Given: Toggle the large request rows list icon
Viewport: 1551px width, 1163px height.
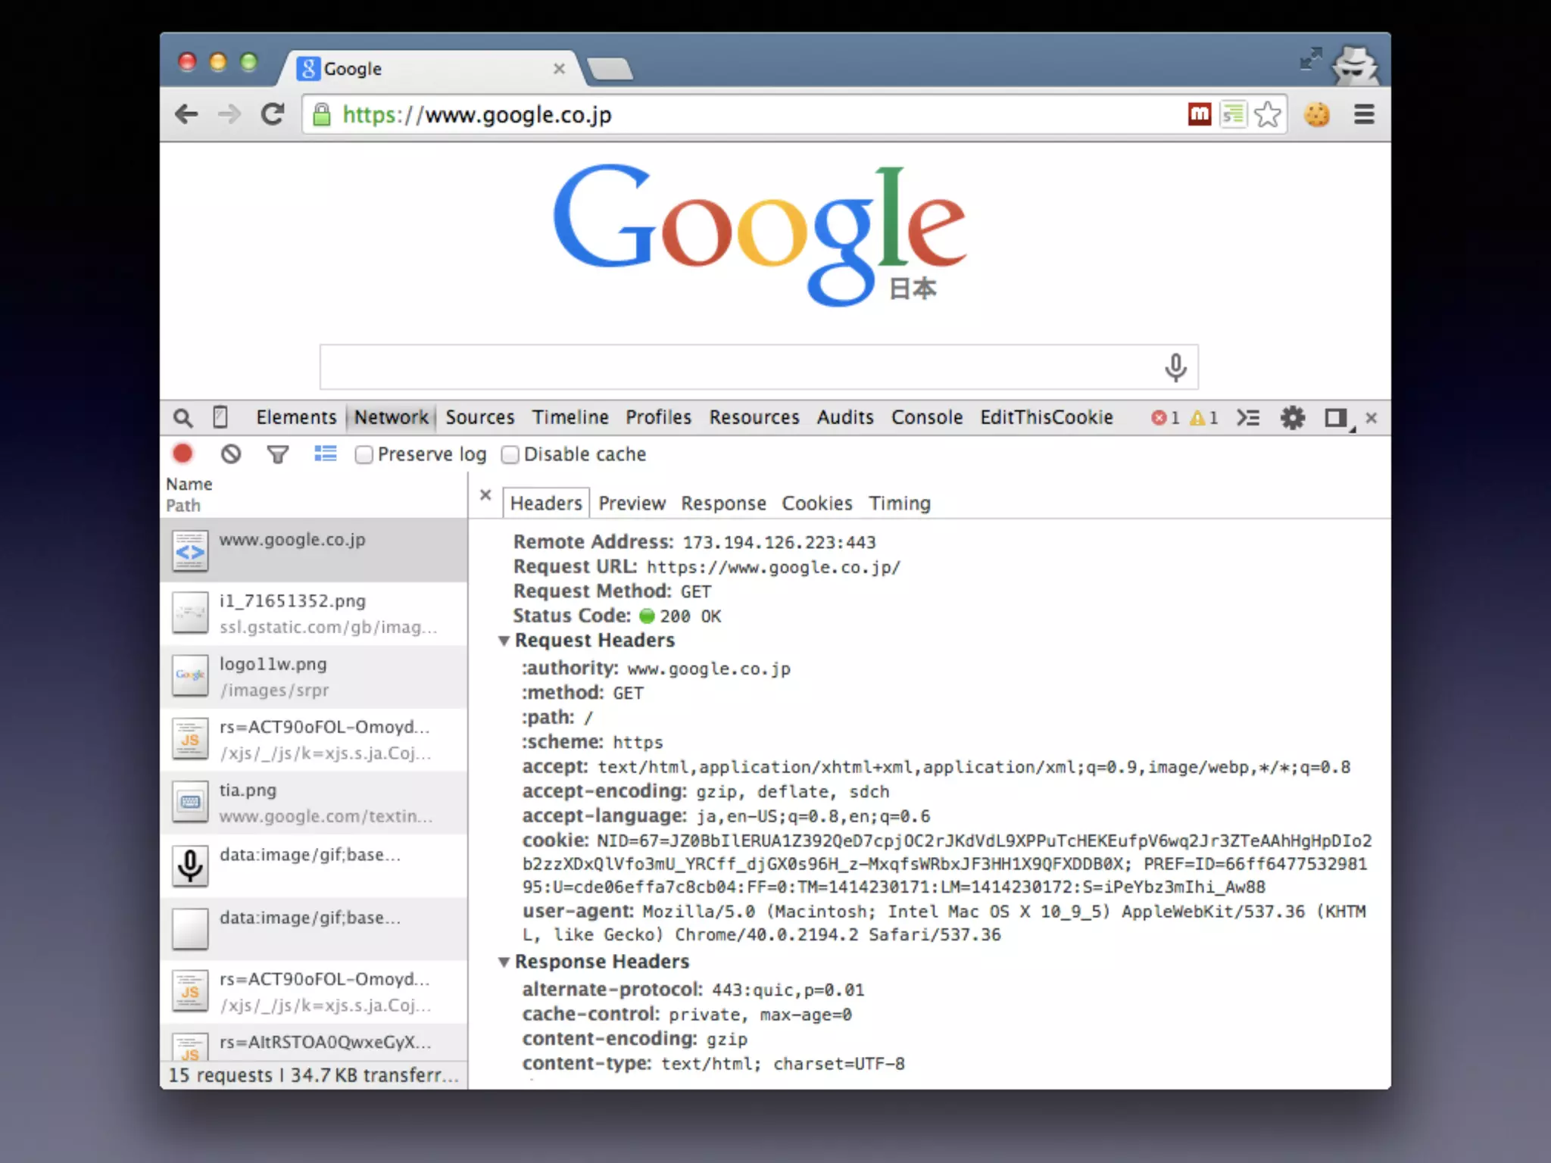Looking at the screenshot, I should pyautogui.click(x=326, y=454).
